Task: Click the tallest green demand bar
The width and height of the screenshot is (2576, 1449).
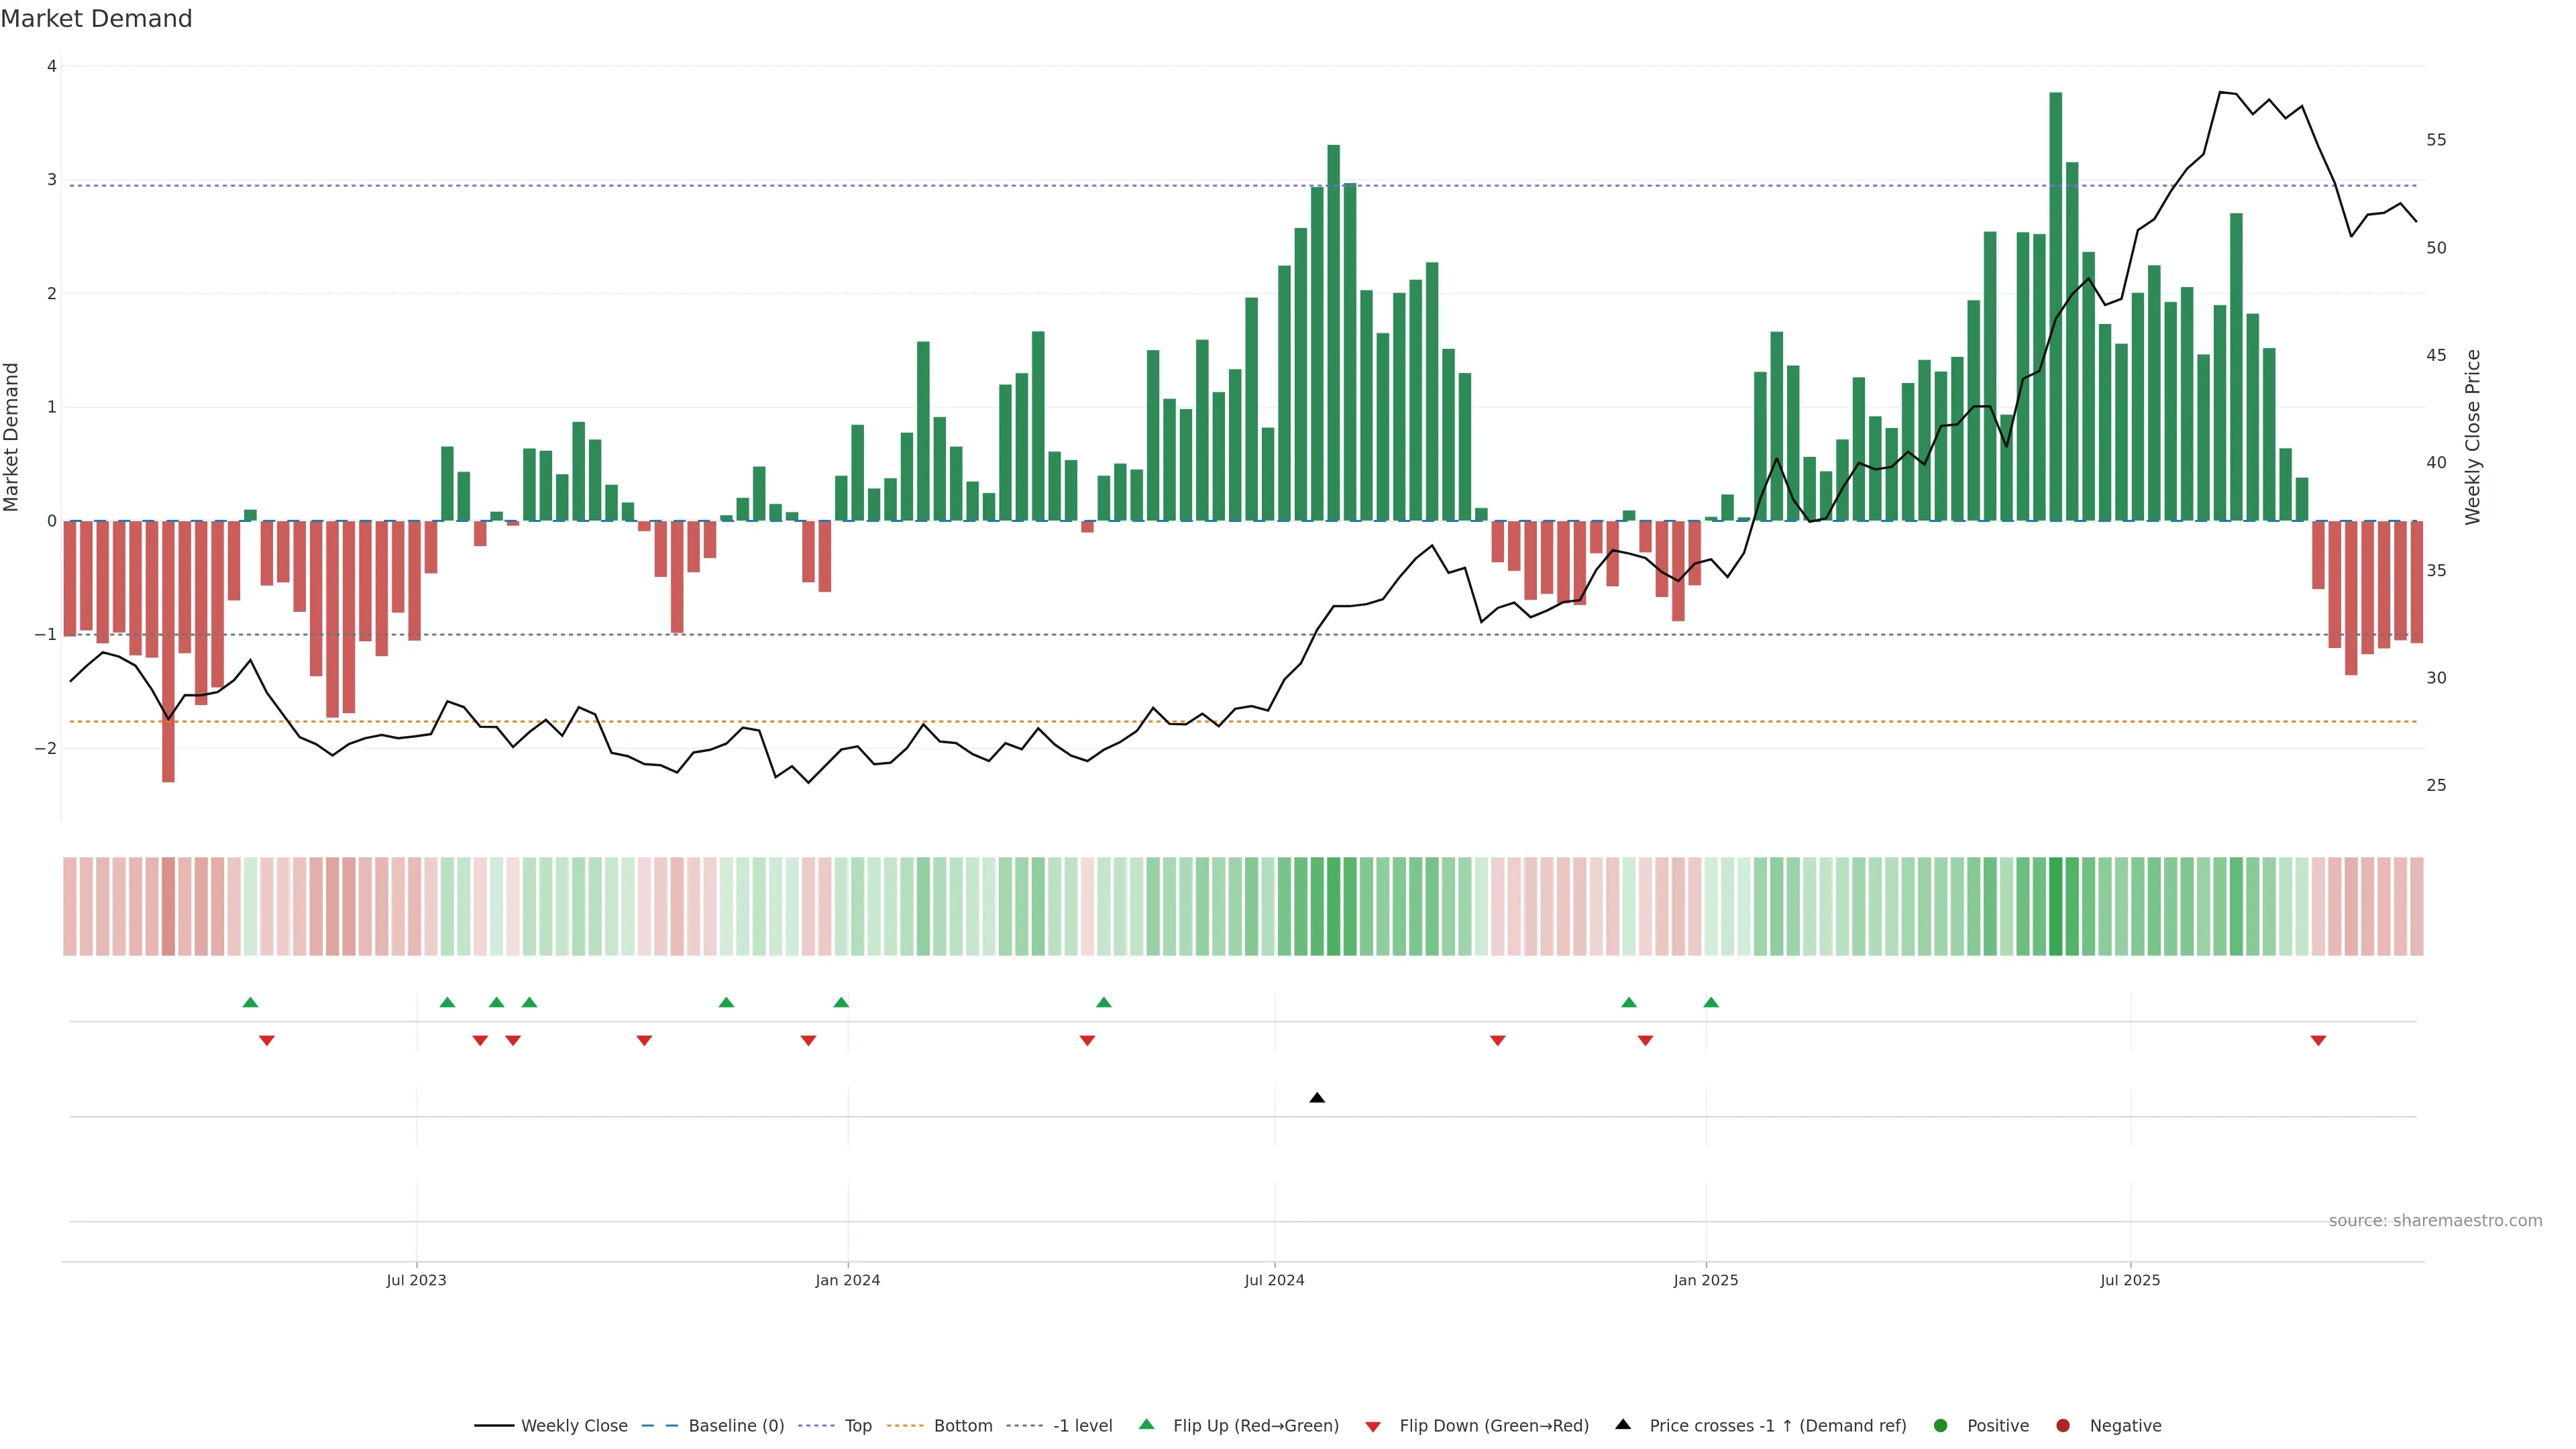Action: 2055,300
